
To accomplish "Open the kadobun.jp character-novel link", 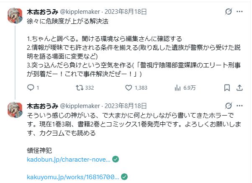I will [x=69, y=160].
